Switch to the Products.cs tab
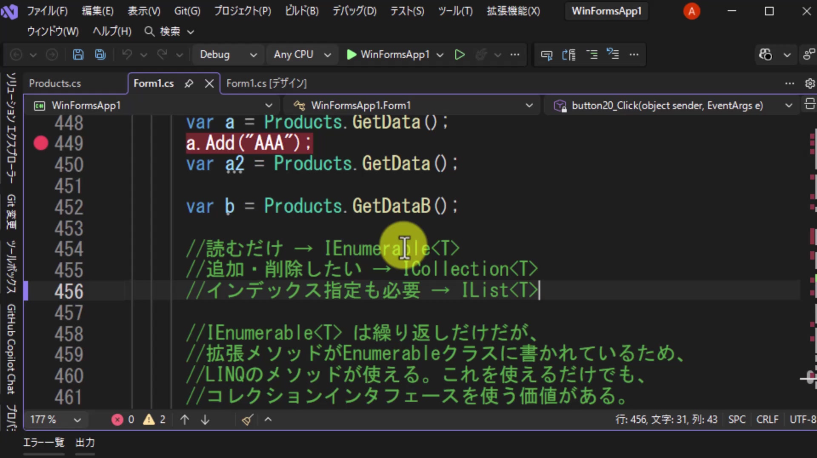 tap(55, 83)
